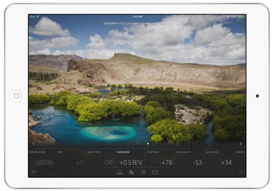Select the adjustments sliders icon
272x191 pixels.
pos(131,172)
